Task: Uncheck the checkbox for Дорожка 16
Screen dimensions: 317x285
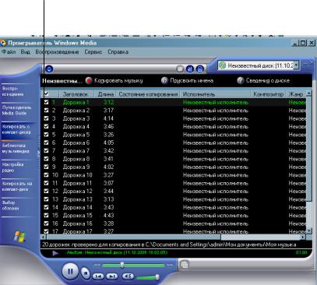Action: [46, 223]
